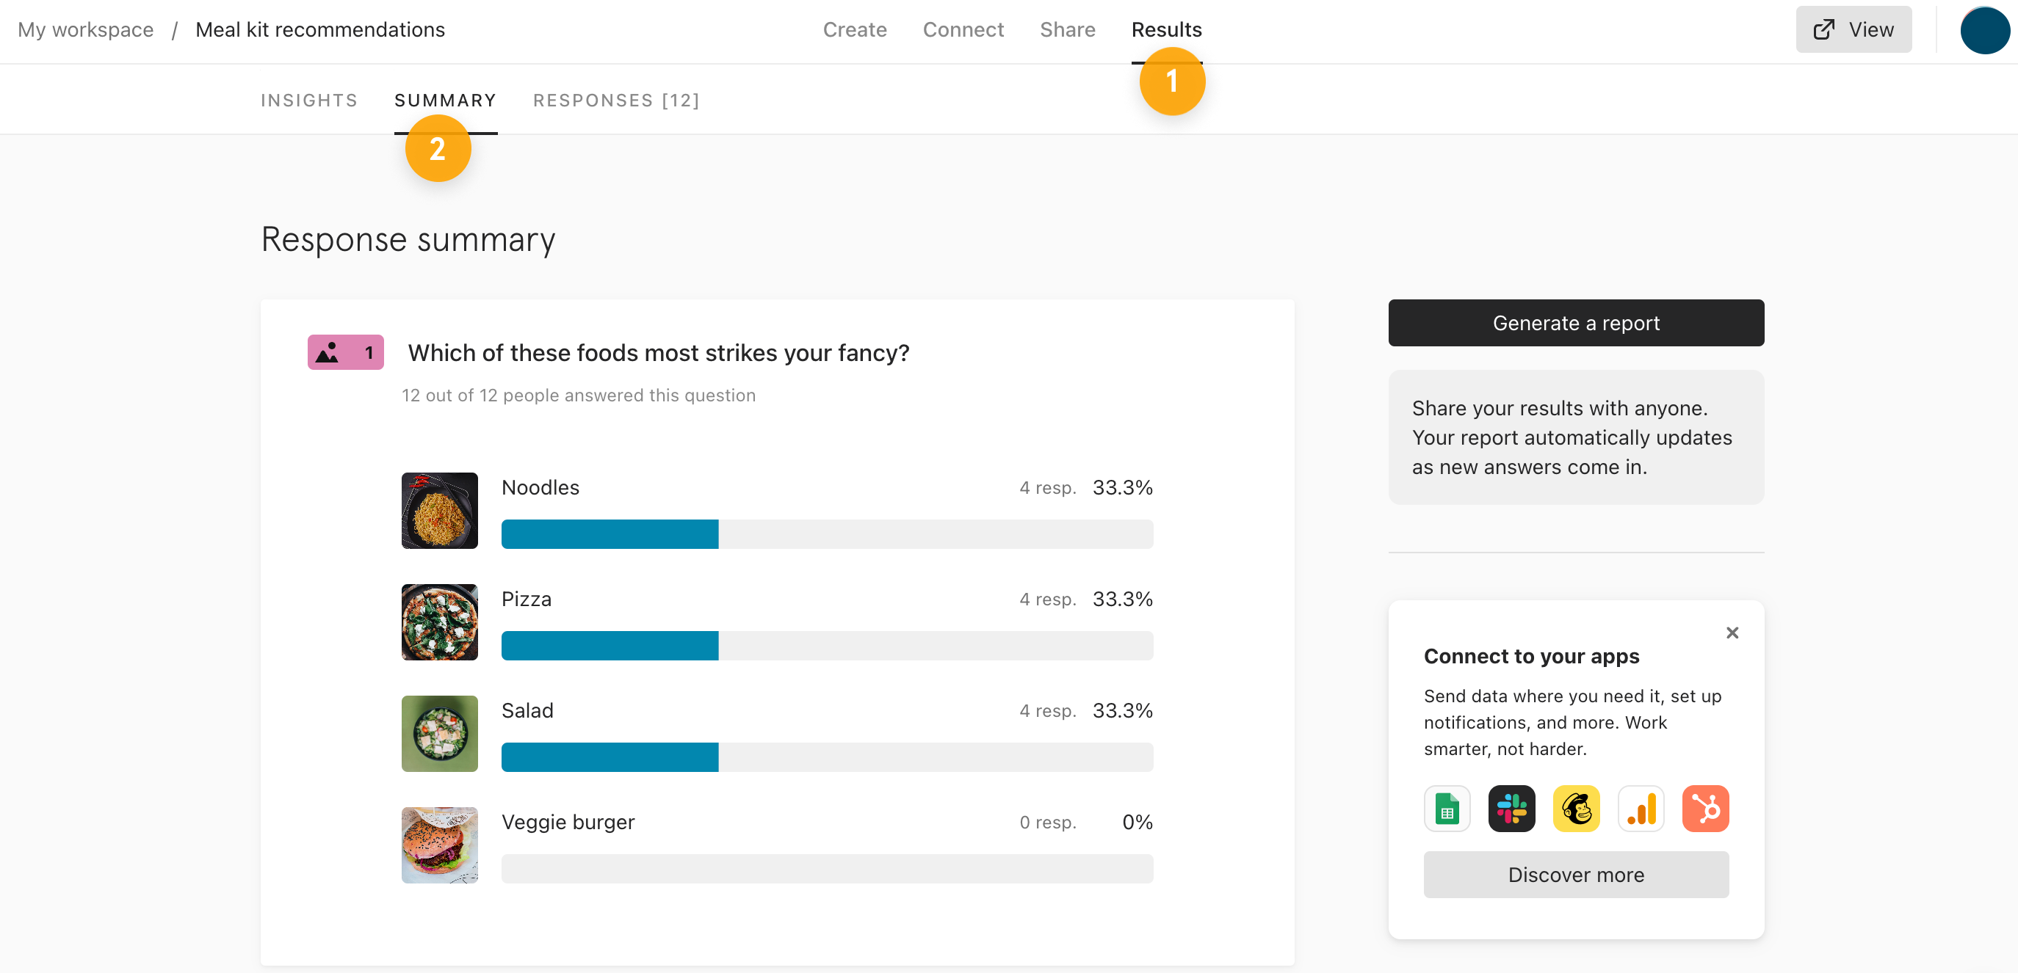Go back to My workspace
Screen dimensions: 2018x973
[x=85, y=30]
